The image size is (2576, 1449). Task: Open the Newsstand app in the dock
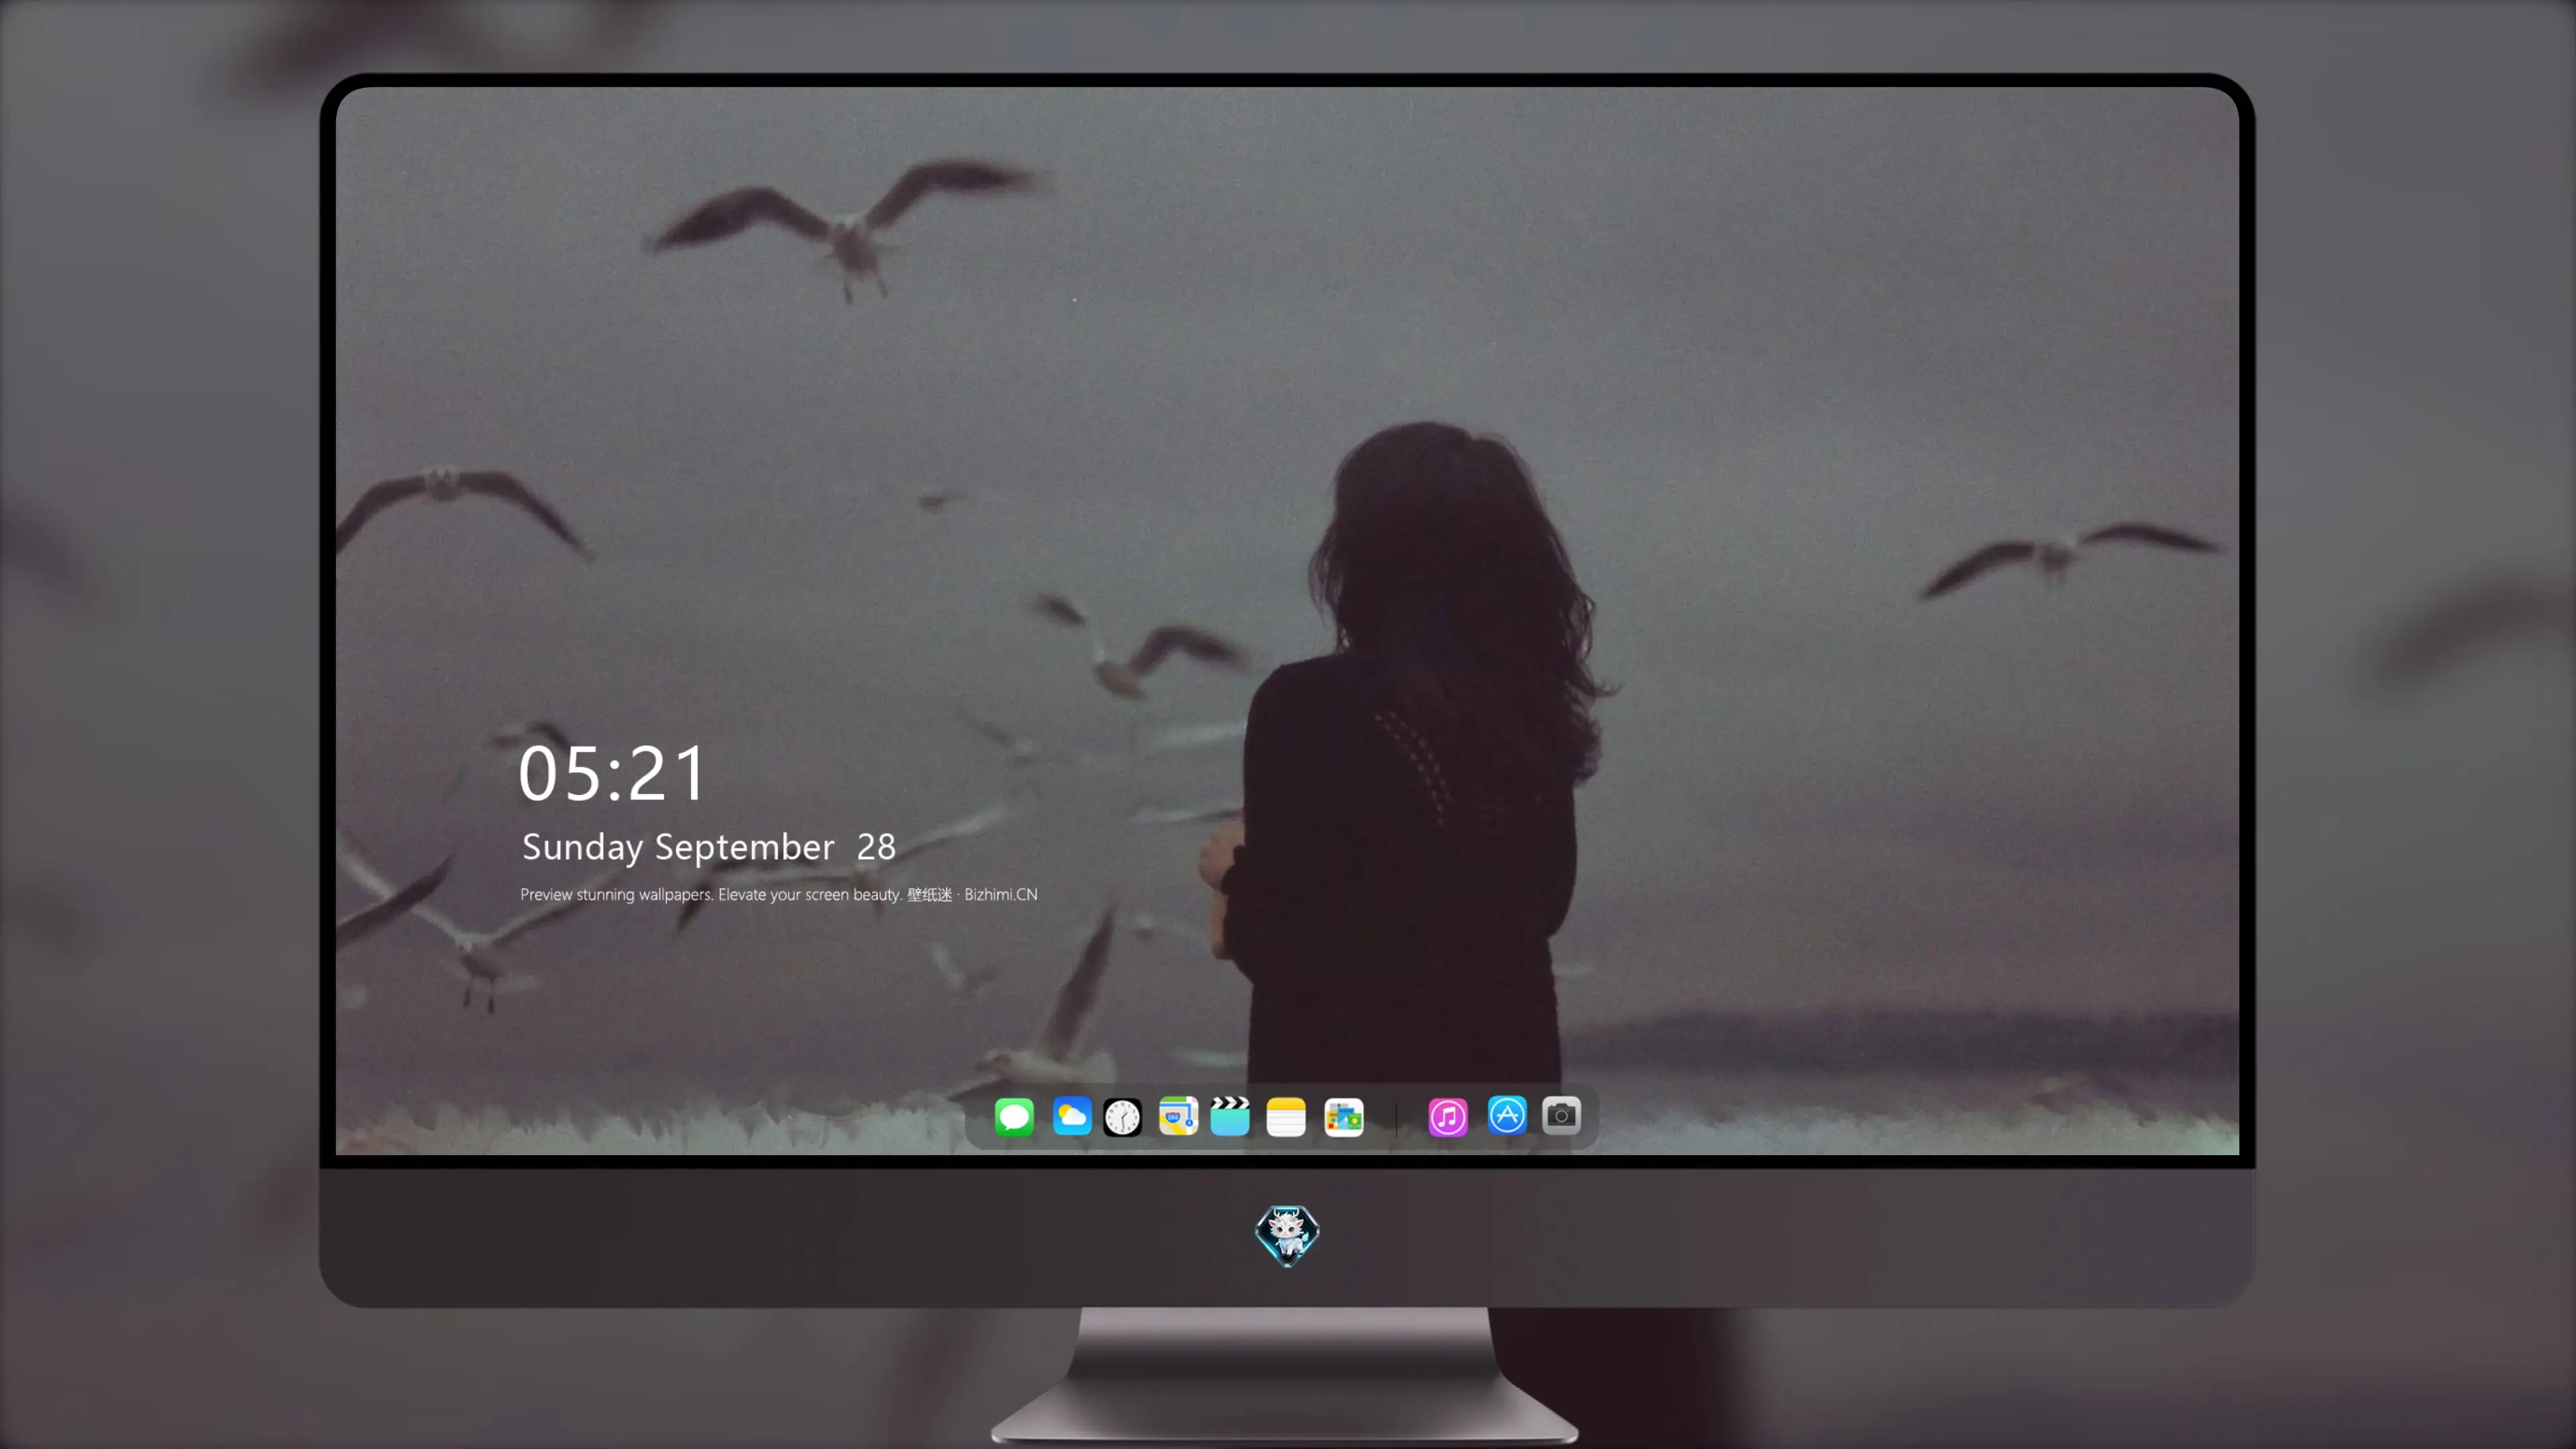point(1344,1116)
